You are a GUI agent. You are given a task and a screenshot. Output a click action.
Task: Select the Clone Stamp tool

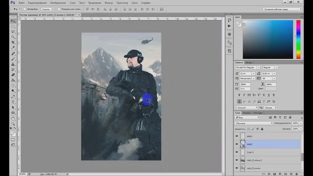pyautogui.click(x=13, y=64)
